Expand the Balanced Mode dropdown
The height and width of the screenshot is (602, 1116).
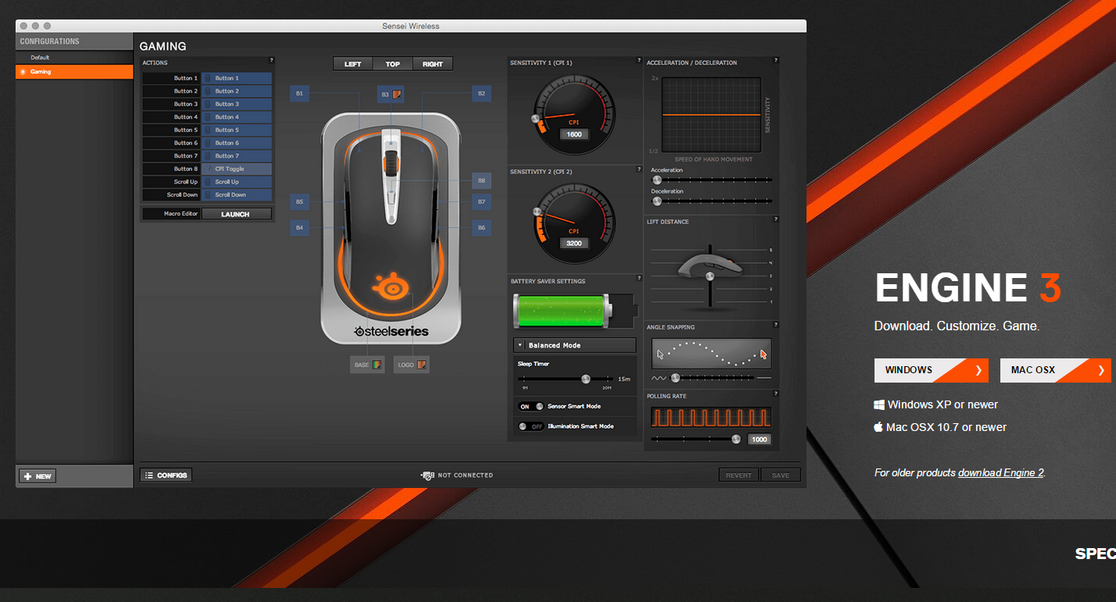tap(574, 345)
